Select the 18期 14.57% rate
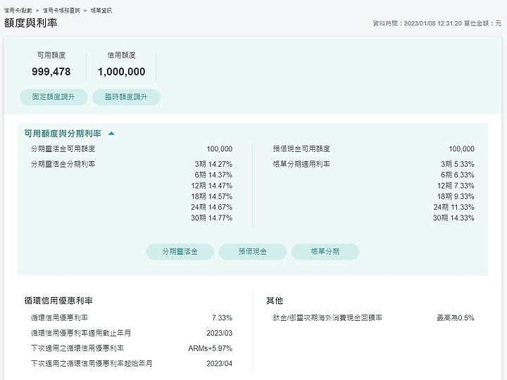 (211, 196)
